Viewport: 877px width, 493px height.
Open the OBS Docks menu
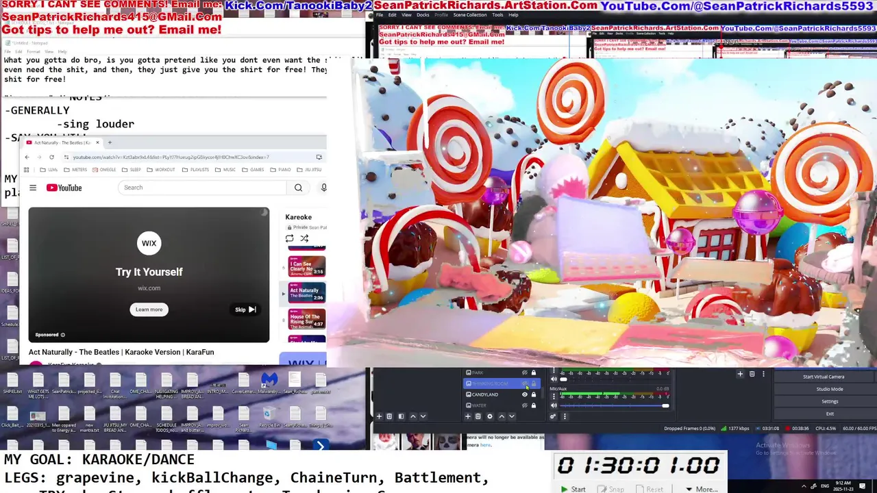pos(423,14)
